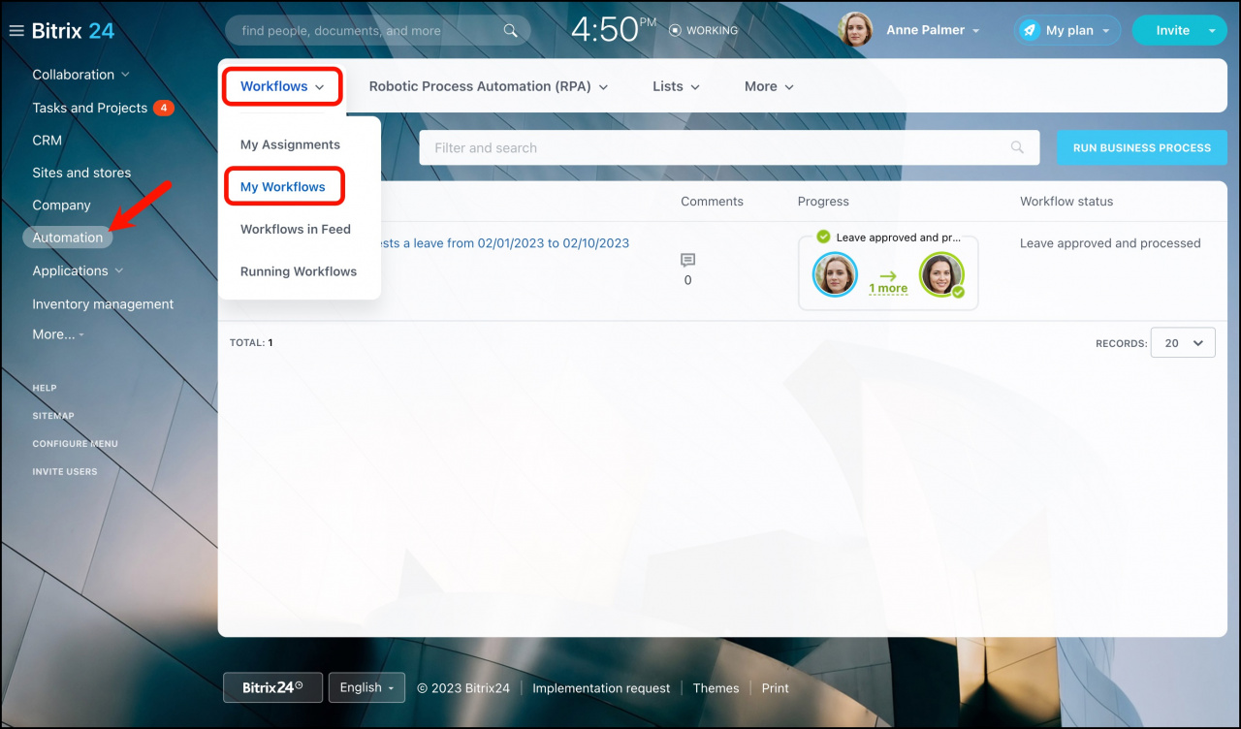Open Automation in the sidebar
The image size is (1241, 729).
pyautogui.click(x=68, y=238)
